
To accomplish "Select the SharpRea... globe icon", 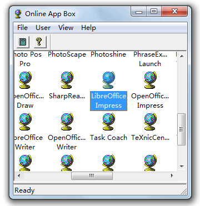I will [67, 80].
